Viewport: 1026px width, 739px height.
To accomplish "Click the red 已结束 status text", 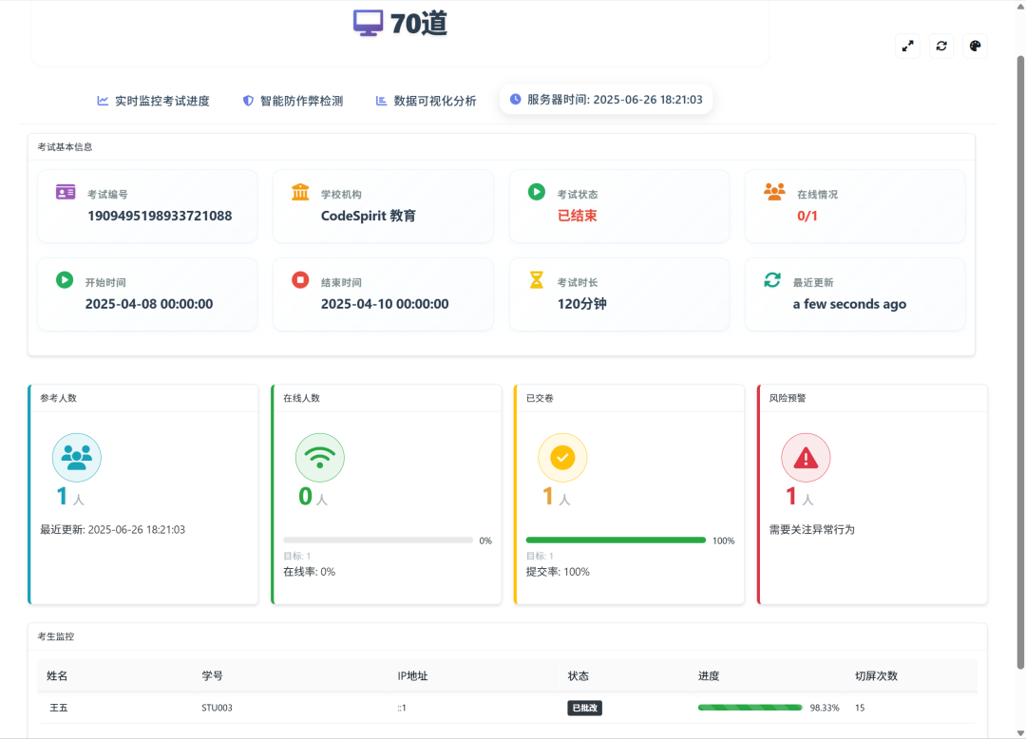I will point(578,216).
